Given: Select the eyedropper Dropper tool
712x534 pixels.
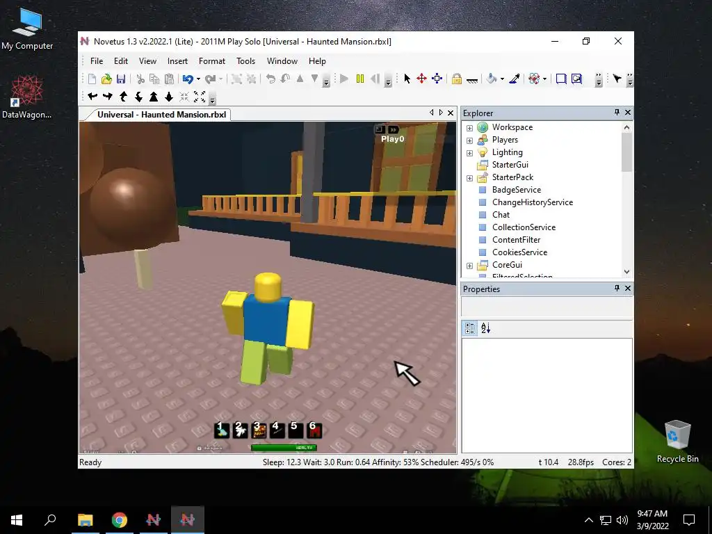Looking at the screenshot, I should [x=515, y=79].
